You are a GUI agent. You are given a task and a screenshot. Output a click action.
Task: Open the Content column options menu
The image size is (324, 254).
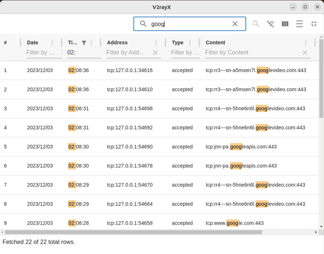tap(305, 43)
